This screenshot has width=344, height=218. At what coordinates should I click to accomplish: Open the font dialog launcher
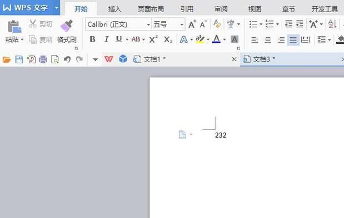(239, 48)
